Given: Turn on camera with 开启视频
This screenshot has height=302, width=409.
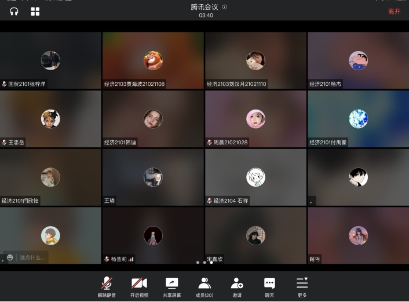Looking at the screenshot, I should pos(139,286).
